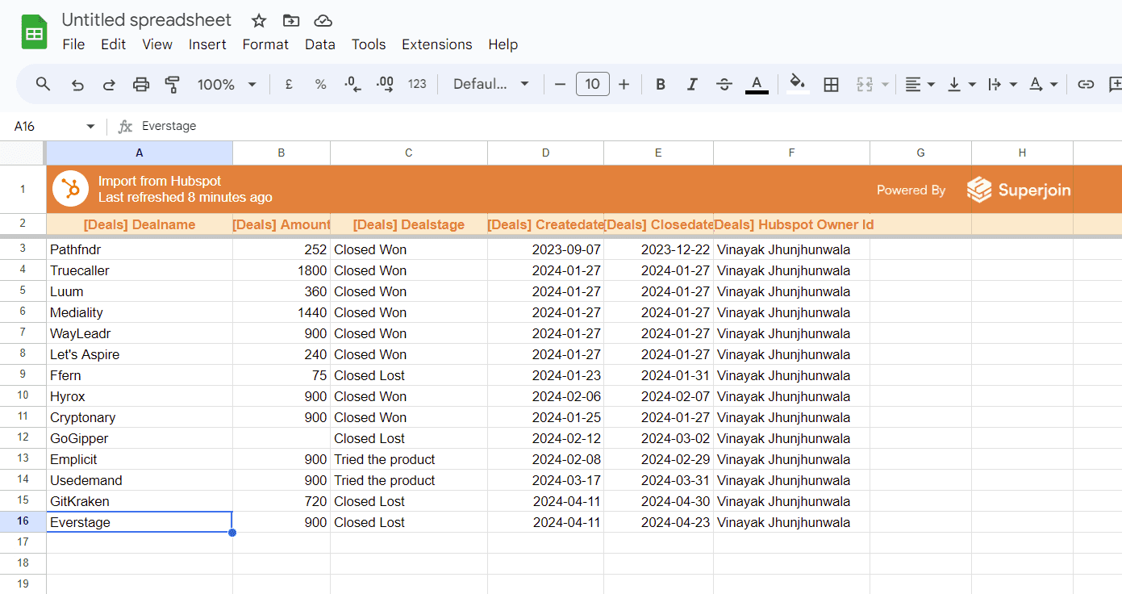
Task: Open text rotation dropdown
Action: 1042,84
